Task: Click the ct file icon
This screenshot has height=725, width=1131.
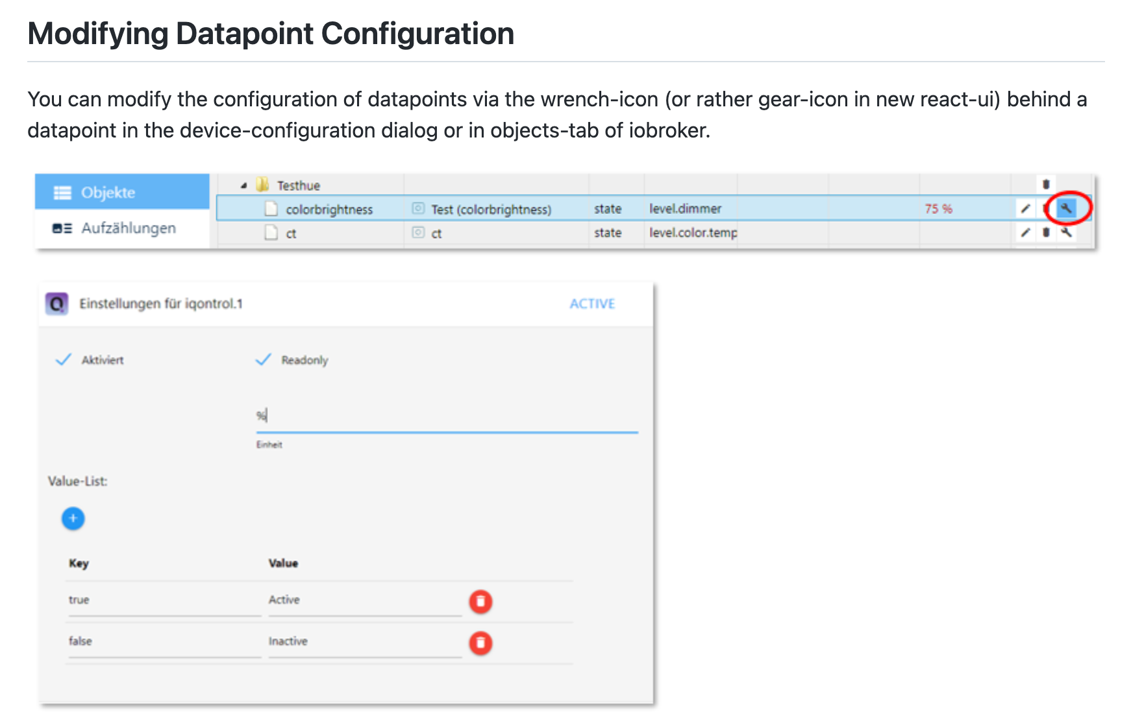Action: click(271, 233)
